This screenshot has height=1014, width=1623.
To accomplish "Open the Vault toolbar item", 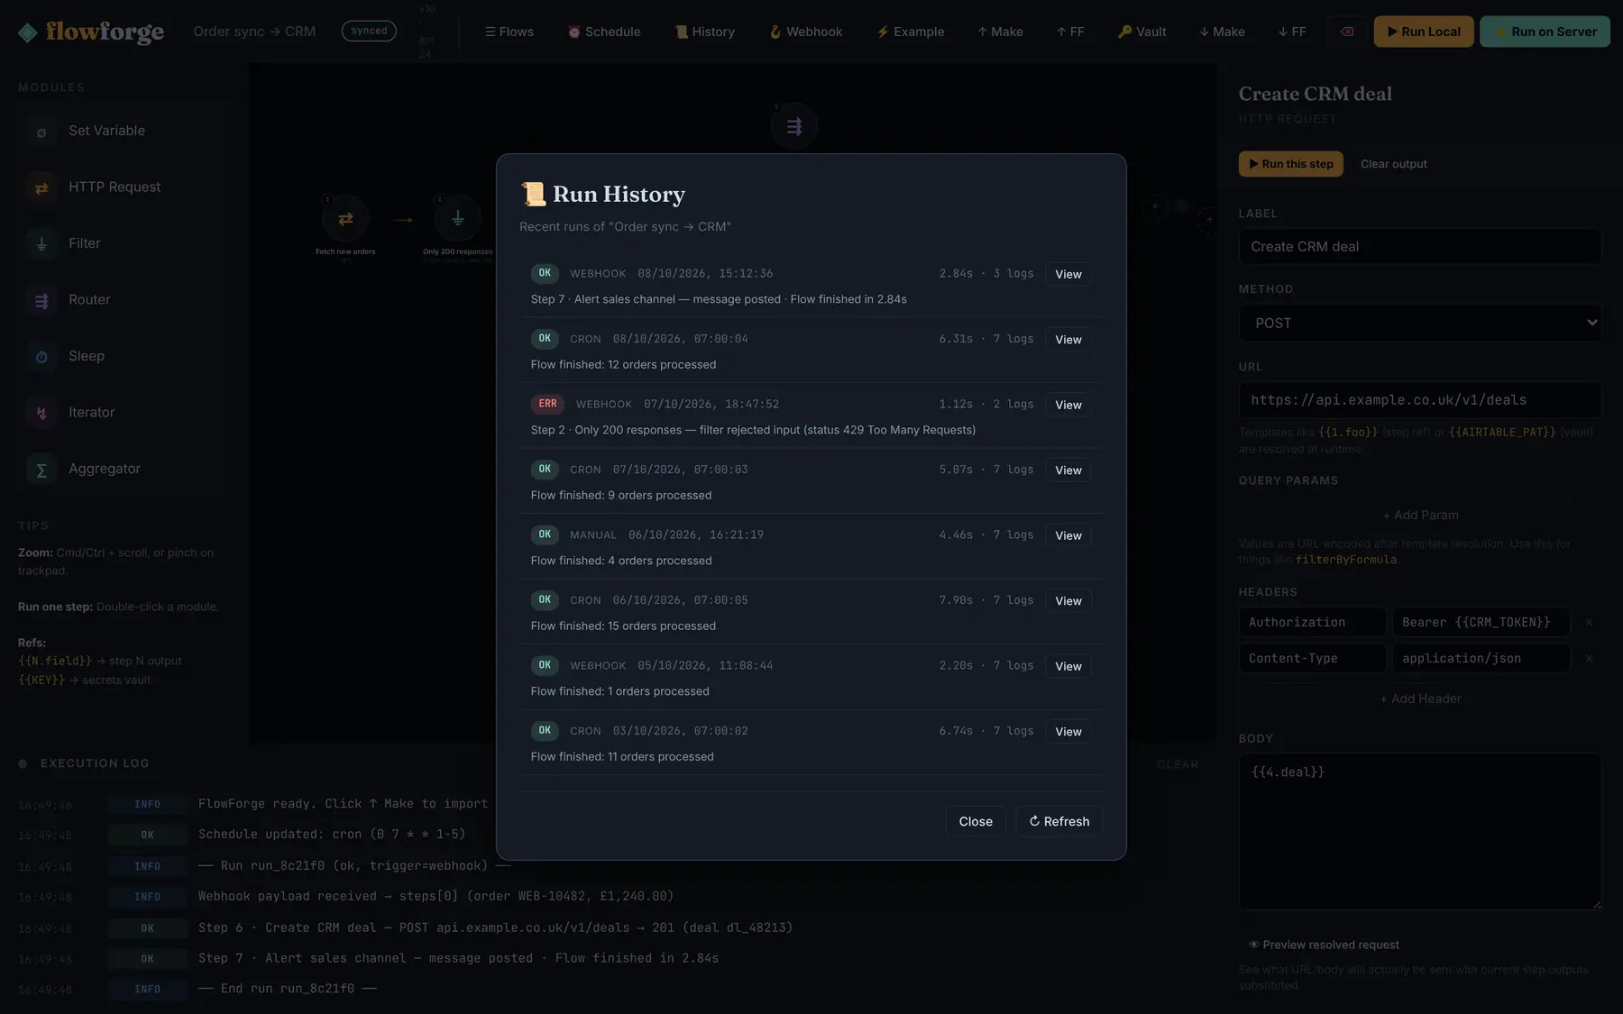I will click(x=1142, y=32).
